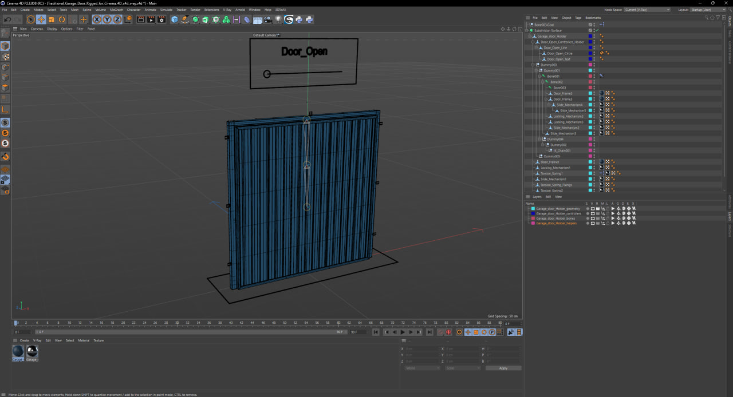This screenshot has width=733, height=397.
Task: Click magenta swatch of Garage_door_Holder_helpers layer
Action: pos(533,223)
